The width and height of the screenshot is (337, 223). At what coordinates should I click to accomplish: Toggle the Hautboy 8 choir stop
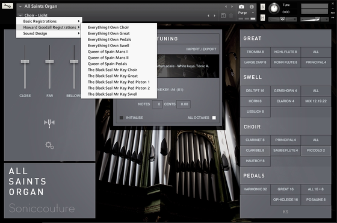point(255,161)
